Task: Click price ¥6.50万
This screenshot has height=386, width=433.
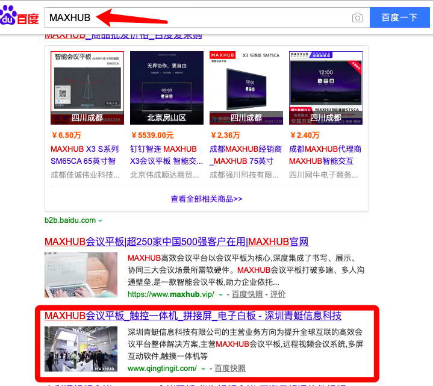Action: (x=66, y=135)
